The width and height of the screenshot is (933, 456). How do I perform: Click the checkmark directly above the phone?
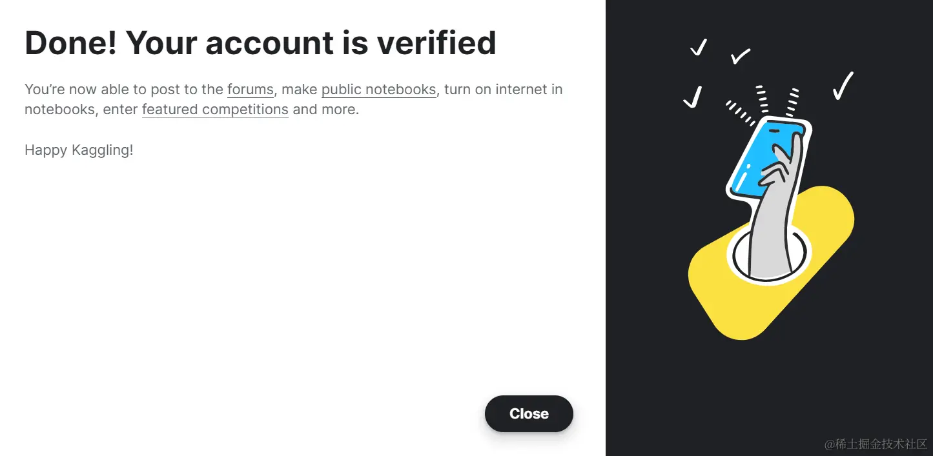click(740, 57)
